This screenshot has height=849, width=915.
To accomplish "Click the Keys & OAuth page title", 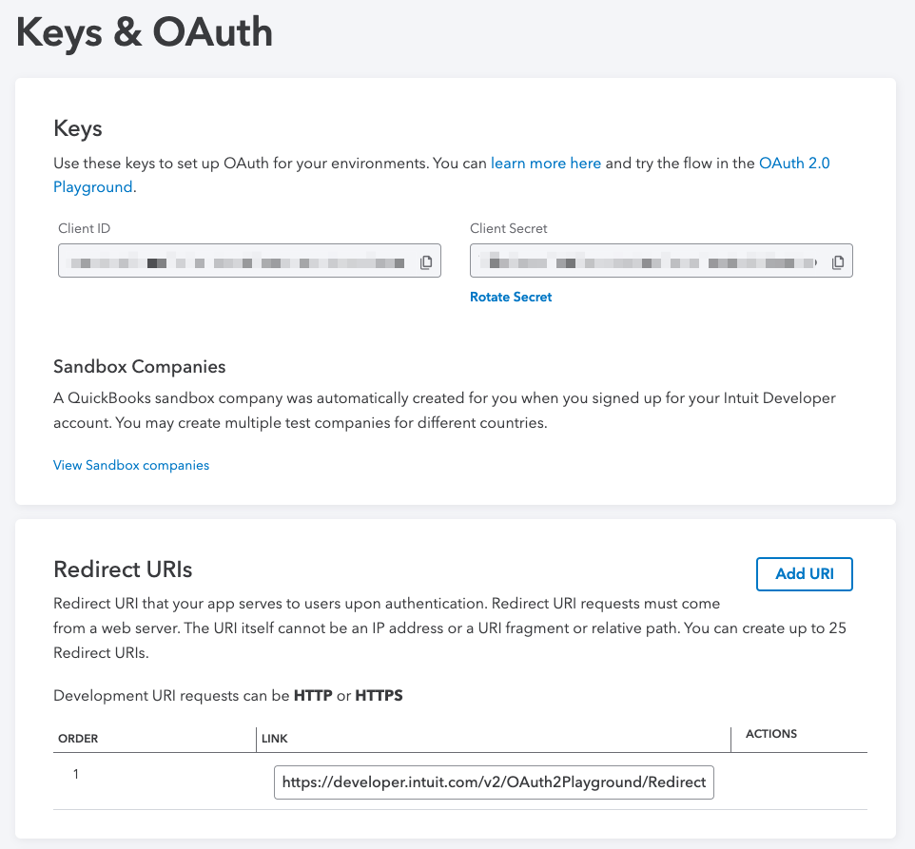I will pyautogui.click(x=145, y=33).
